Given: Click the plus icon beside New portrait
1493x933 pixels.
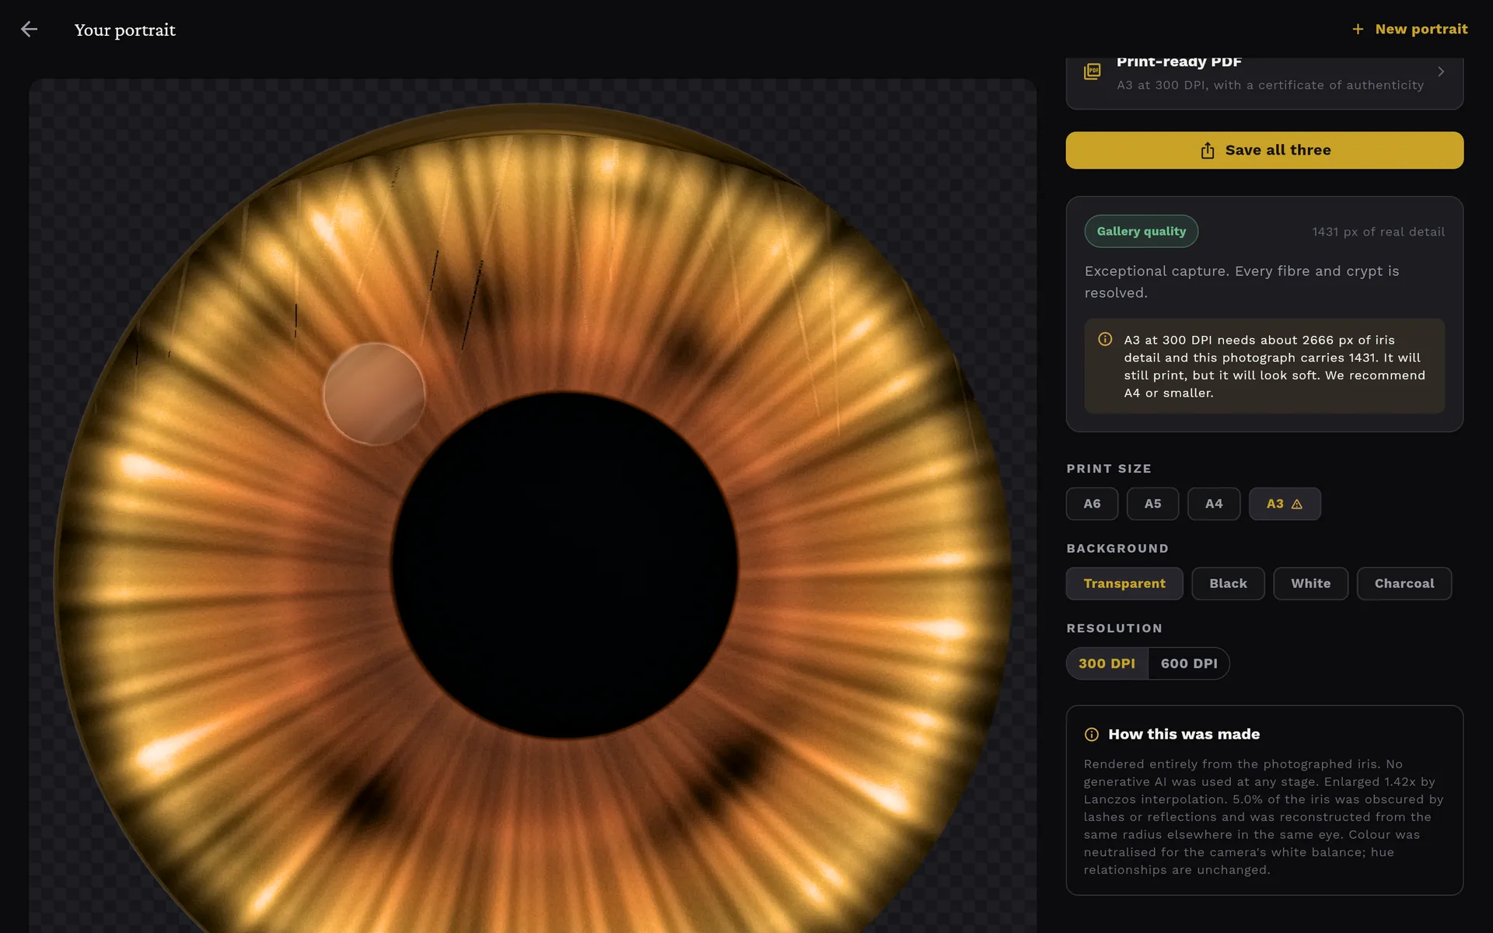Looking at the screenshot, I should (x=1358, y=29).
